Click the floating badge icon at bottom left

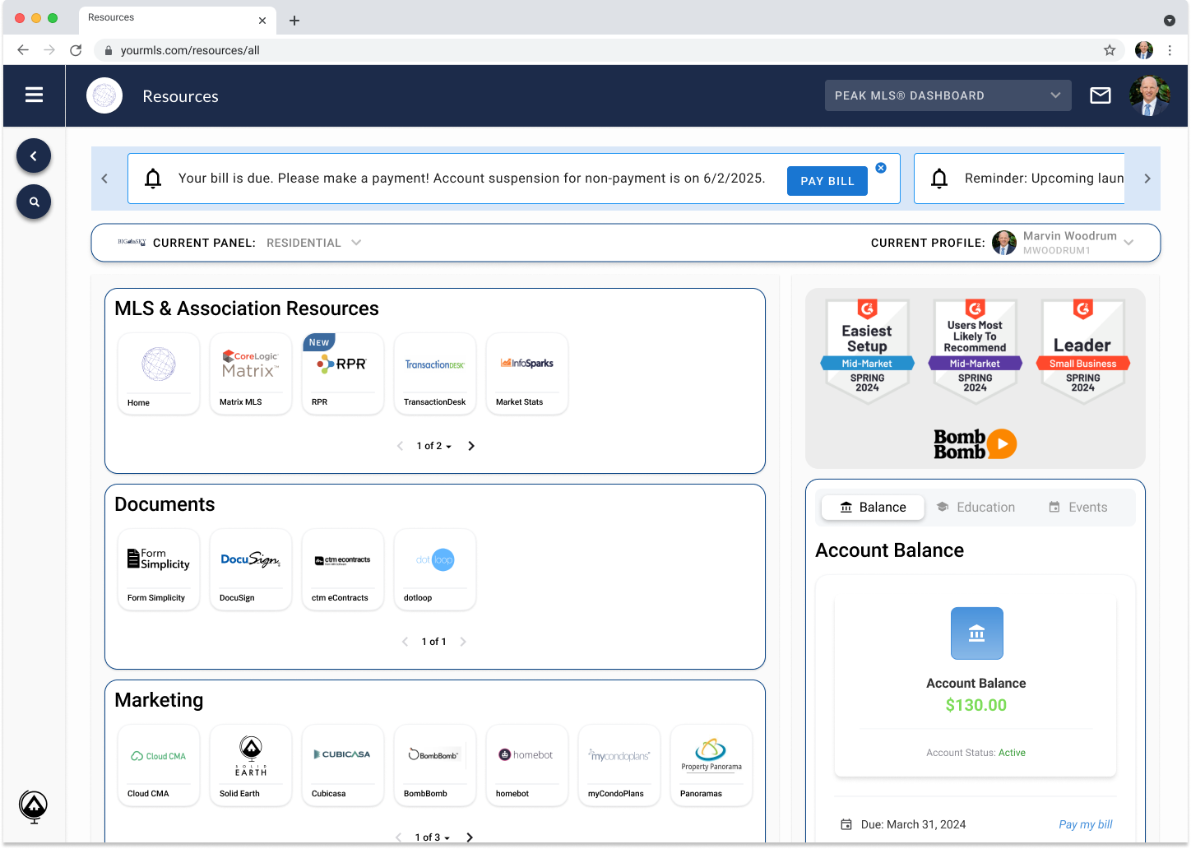pyautogui.click(x=34, y=807)
